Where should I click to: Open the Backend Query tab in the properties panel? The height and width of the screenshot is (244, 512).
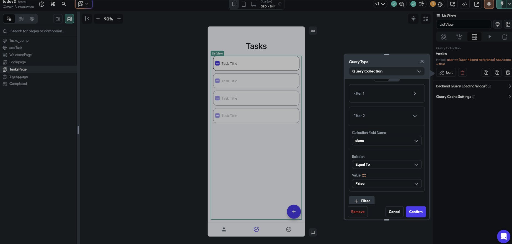474,37
